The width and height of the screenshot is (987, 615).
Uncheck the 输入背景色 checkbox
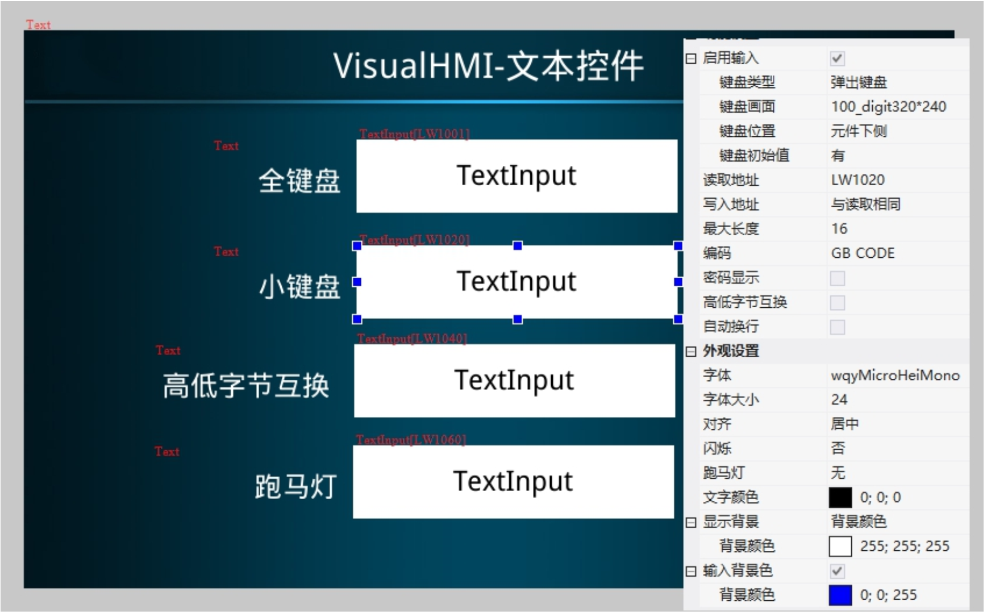click(x=837, y=571)
